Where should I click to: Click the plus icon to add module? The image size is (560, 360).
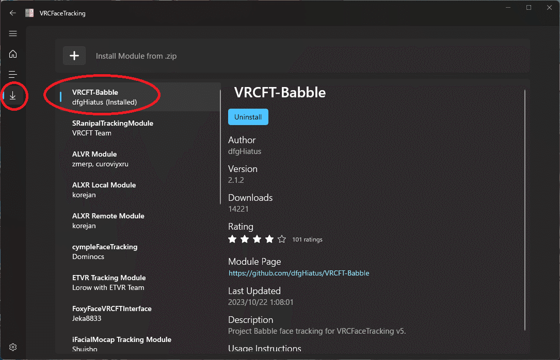(74, 56)
